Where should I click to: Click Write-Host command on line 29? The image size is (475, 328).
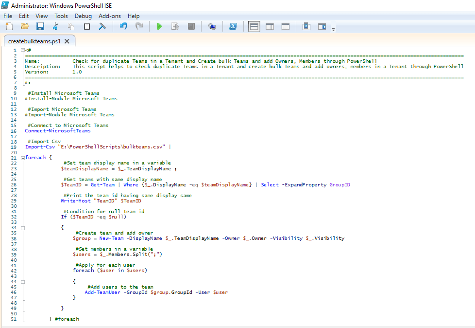76,201
